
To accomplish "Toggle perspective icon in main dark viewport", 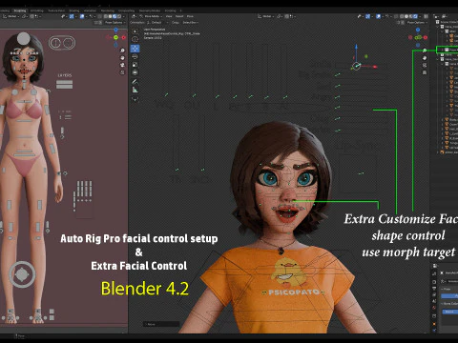I will [425, 72].
